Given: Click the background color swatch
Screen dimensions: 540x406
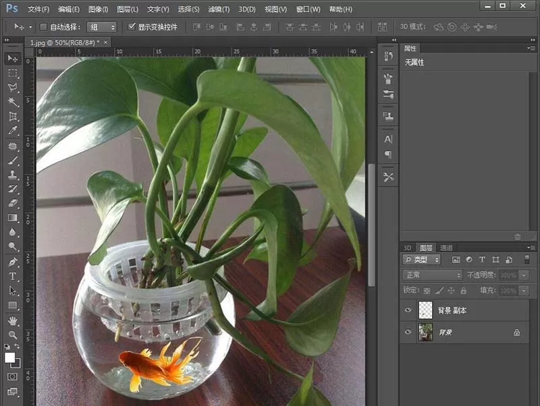Looking at the screenshot, I should click(18, 365).
